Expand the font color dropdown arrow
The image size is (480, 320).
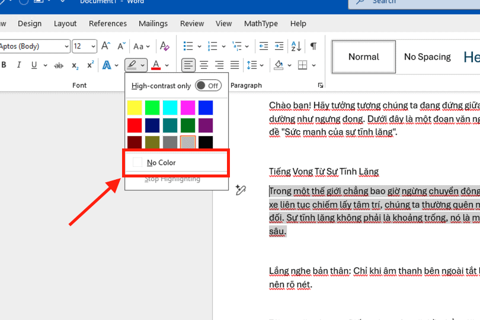167,65
